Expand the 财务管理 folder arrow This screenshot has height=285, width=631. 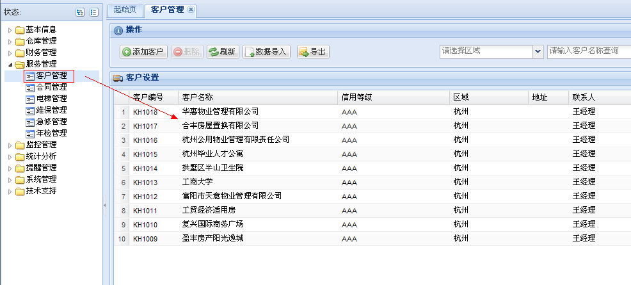click(x=10, y=53)
